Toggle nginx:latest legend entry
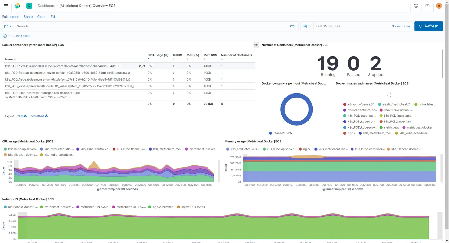 424,104
